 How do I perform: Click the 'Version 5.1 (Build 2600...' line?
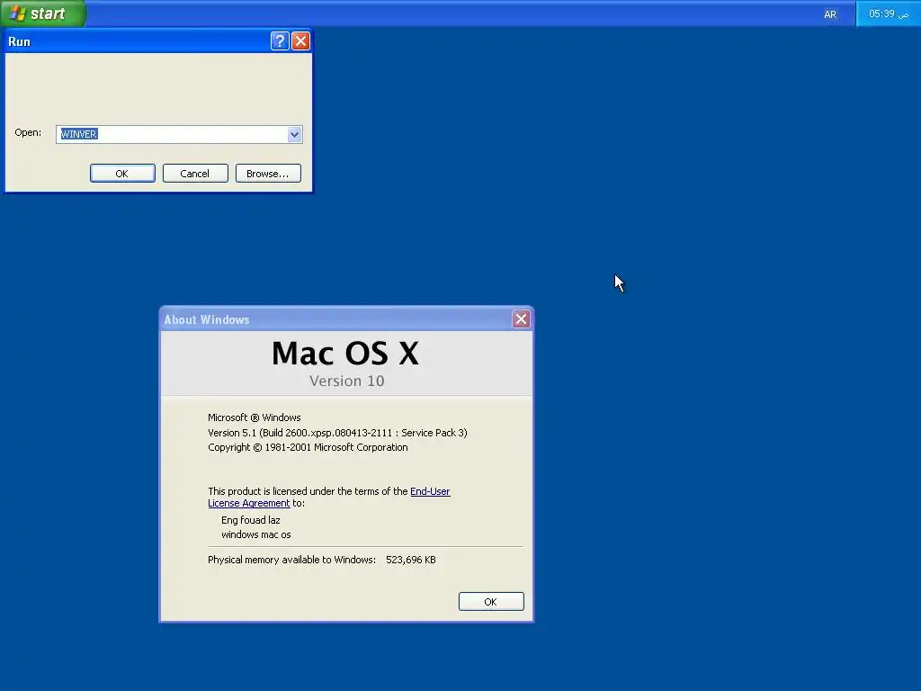337,433
